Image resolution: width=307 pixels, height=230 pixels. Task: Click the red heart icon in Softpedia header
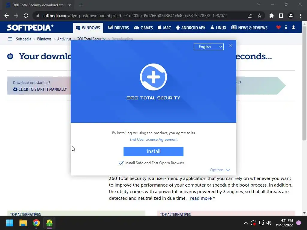click(279, 27)
